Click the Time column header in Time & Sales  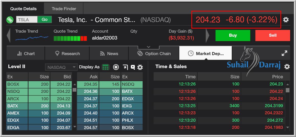point(175,77)
